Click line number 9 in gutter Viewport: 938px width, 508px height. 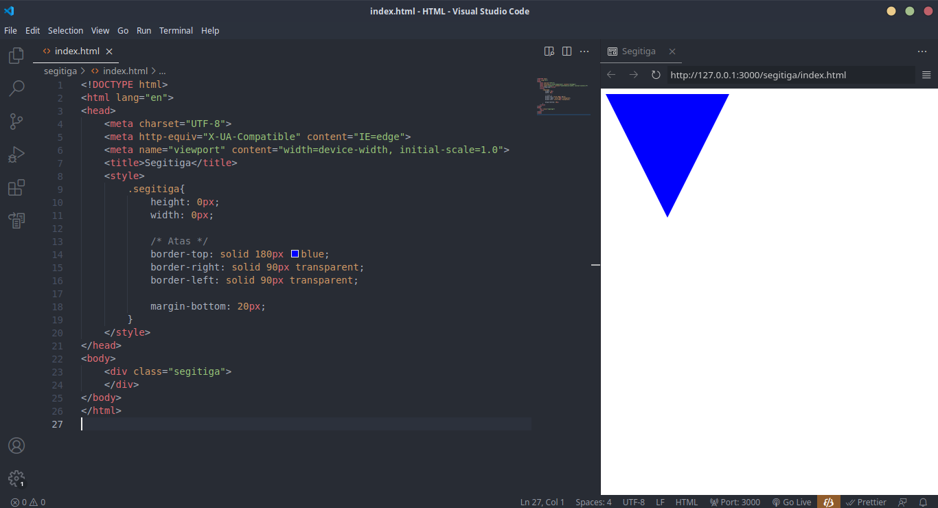click(60, 189)
